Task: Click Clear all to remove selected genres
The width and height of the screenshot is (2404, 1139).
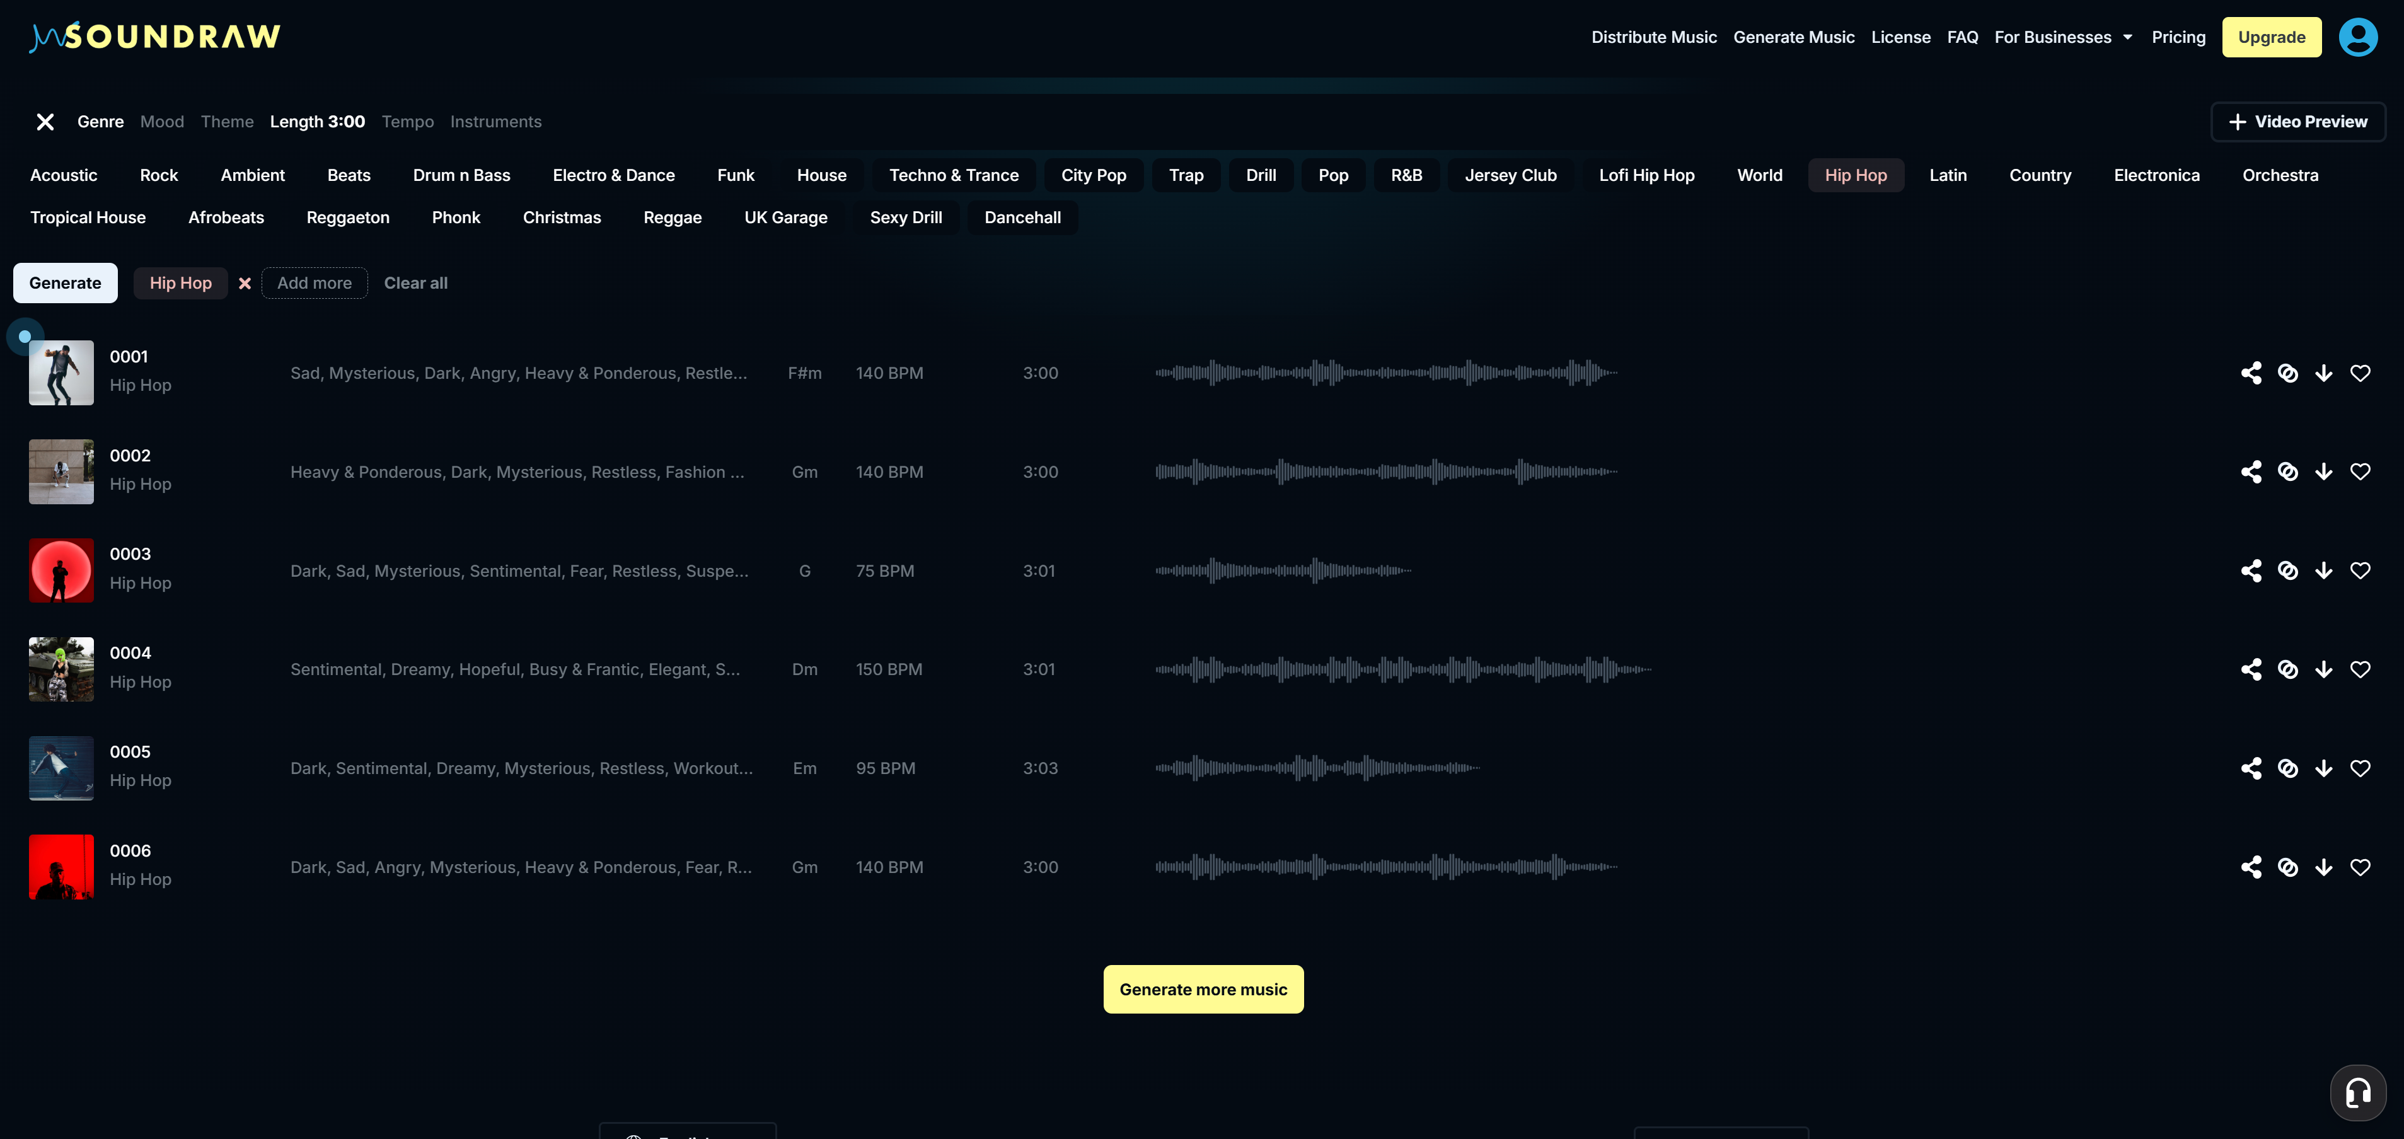Action: 415,283
